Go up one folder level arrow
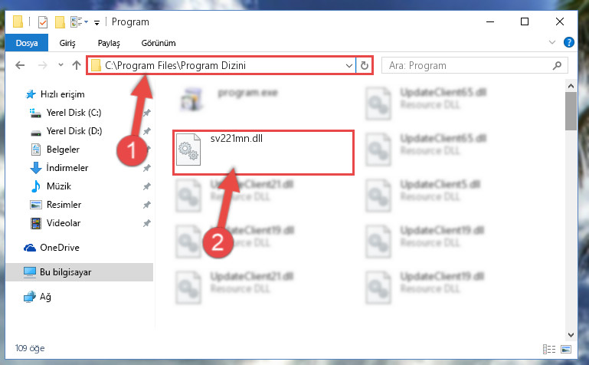Image resolution: width=589 pixels, height=365 pixels. coord(77,65)
